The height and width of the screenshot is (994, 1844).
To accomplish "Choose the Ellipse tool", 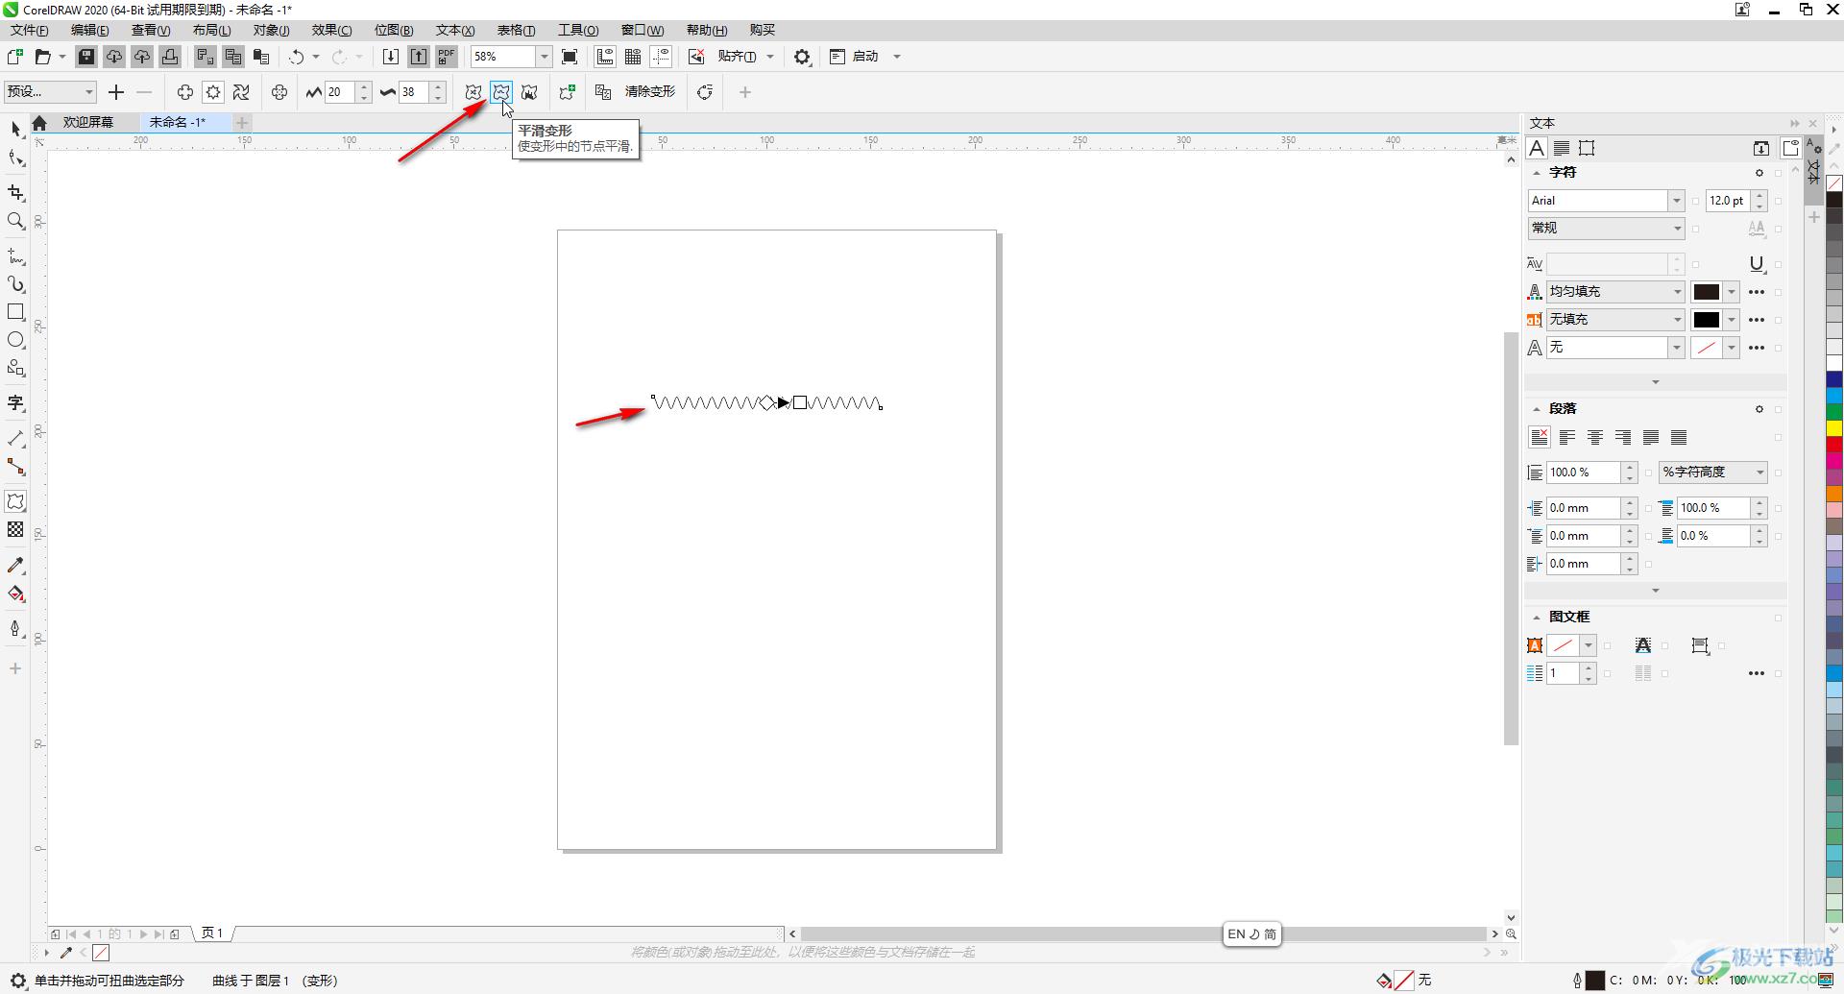I will pos(15,340).
